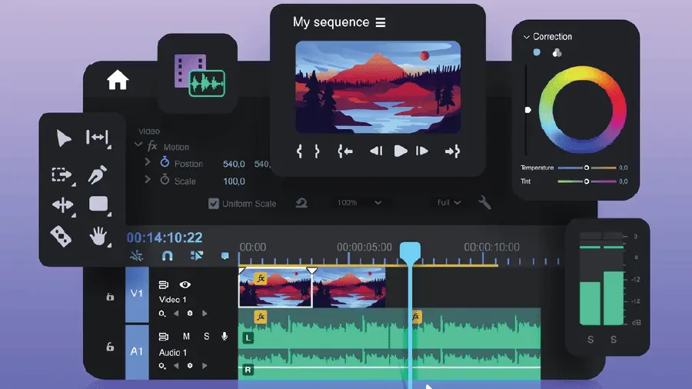Hide Video 1 track with eye icon
This screenshot has width=692, height=389.
tap(185, 284)
